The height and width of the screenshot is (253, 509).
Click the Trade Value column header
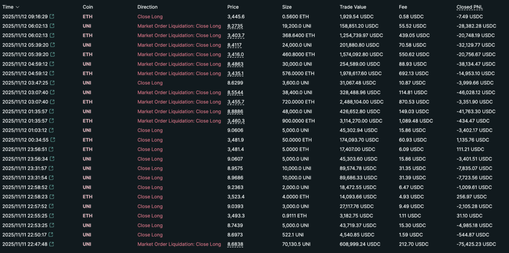(x=352, y=7)
